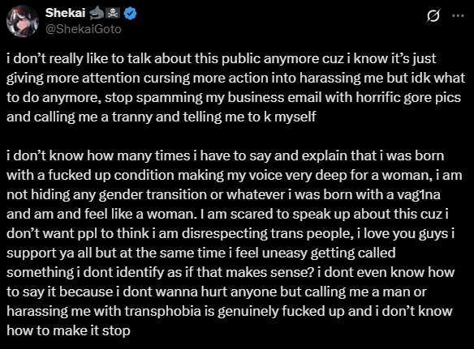Click the Grok explain-post icon

433,15
